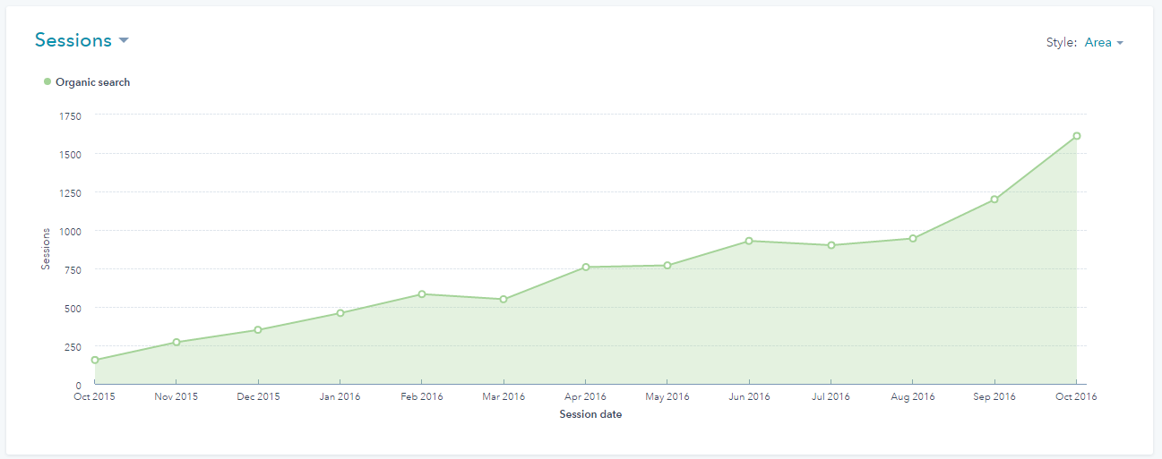Click the 'Oct 2015' x-axis label

95,396
